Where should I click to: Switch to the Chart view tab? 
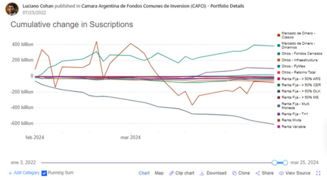pos(144,173)
